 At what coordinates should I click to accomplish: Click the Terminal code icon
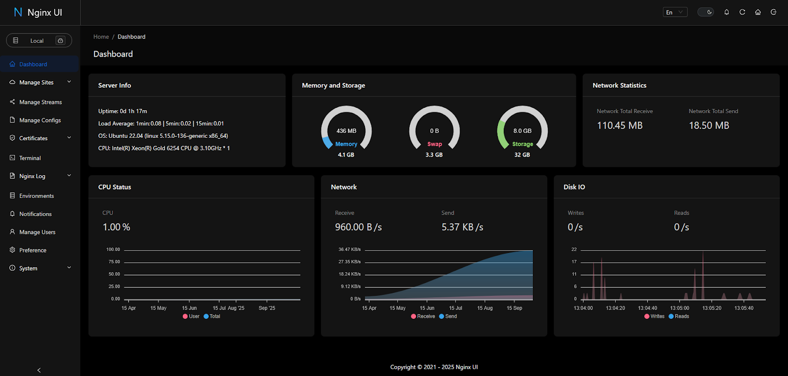tap(12, 158)
